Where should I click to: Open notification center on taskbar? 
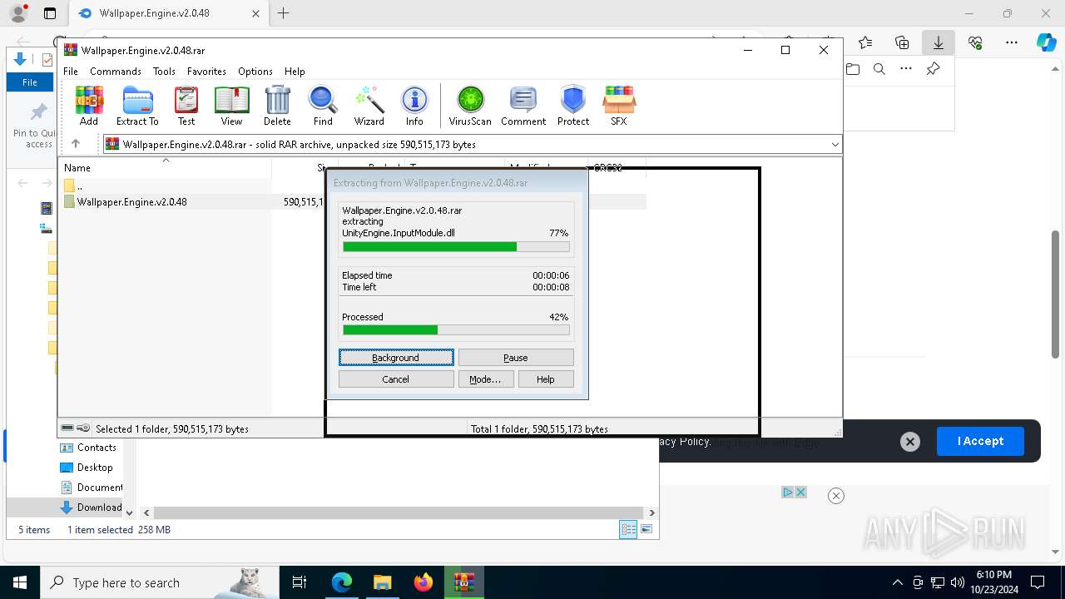pos(1038,582)
